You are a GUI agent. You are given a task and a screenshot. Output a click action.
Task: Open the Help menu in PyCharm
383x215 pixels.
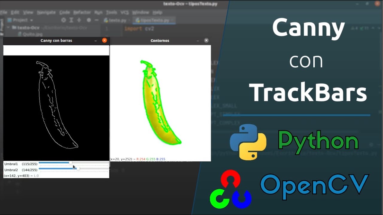[x=157, y=13]
